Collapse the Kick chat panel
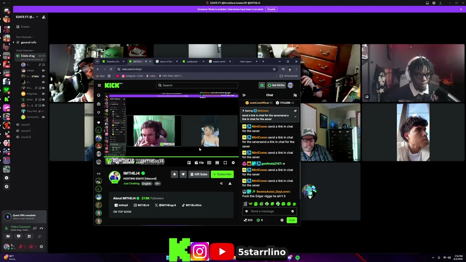 pos(244,95)
